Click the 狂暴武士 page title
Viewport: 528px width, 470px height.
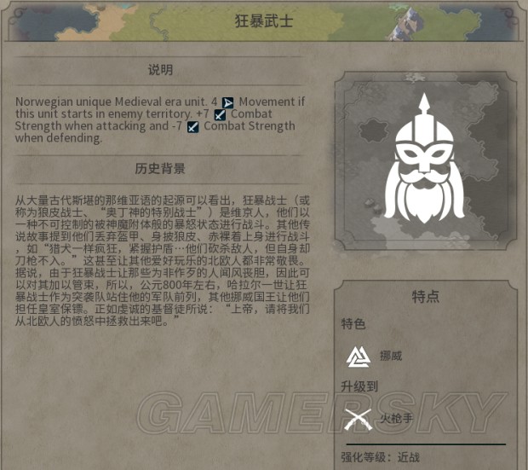[264, 21]
